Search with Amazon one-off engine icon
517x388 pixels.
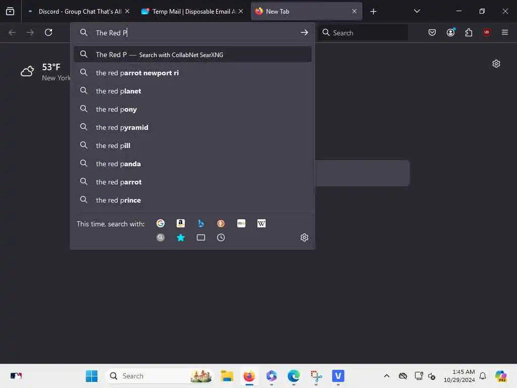coord(181,223)
